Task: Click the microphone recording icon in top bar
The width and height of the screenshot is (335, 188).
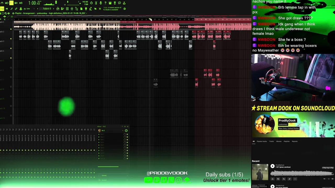Action: (101, 3)
